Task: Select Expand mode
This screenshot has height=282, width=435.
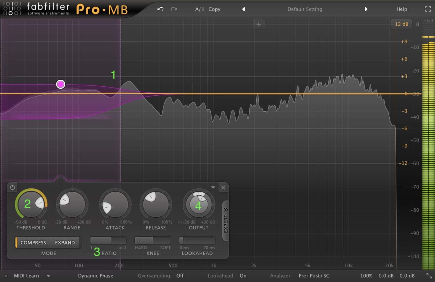Action: 65,242
